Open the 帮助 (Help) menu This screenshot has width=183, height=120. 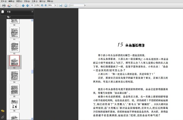click(x=50, y=1)
